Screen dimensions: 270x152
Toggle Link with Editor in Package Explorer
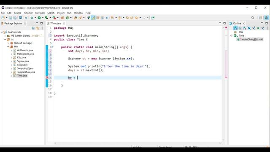[38, 28]
